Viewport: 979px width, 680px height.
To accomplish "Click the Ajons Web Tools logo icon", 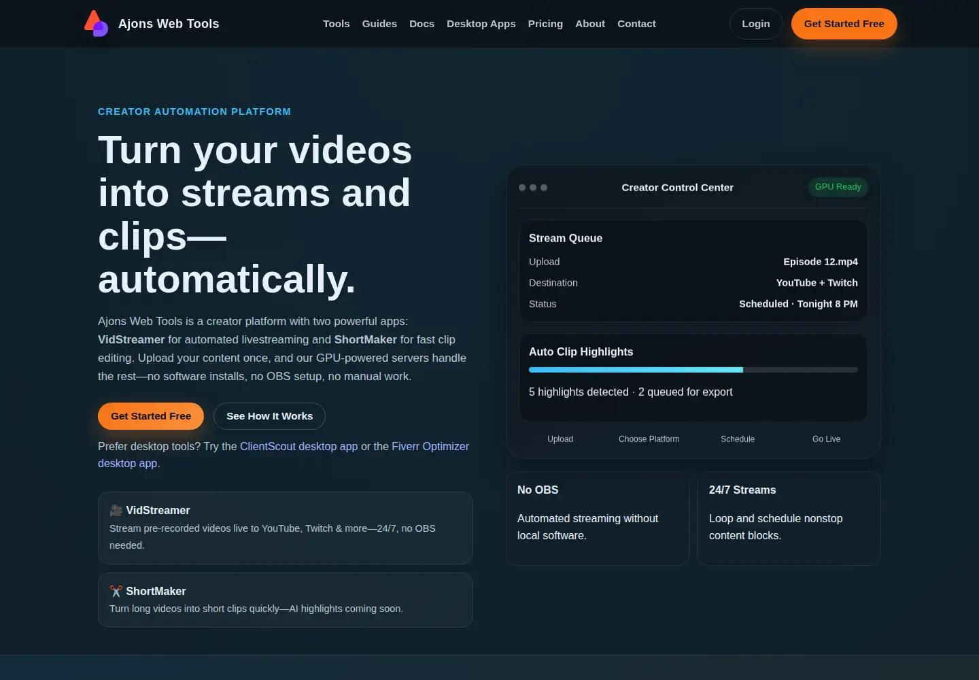I will tap(96, 24).
